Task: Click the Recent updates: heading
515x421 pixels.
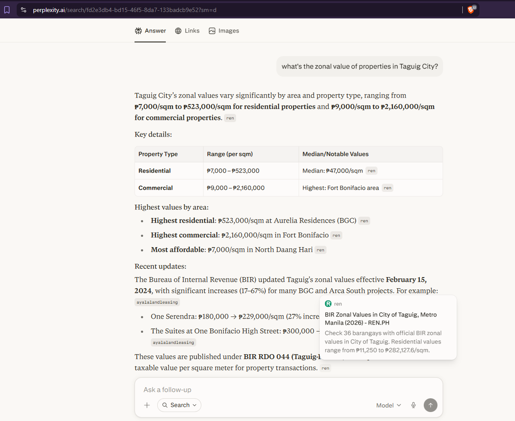Action: pyautogui.click(x=160, y=266)
